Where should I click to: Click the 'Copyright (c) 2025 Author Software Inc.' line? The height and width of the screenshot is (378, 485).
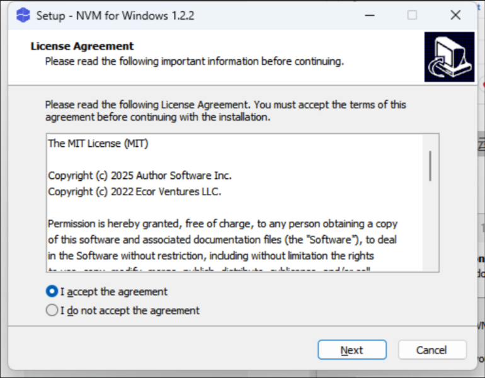(x=140, y=176)
